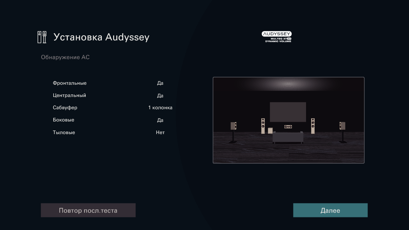
Task: Click the left front tower speaker in illustration
Action: [x=263, y=126]
